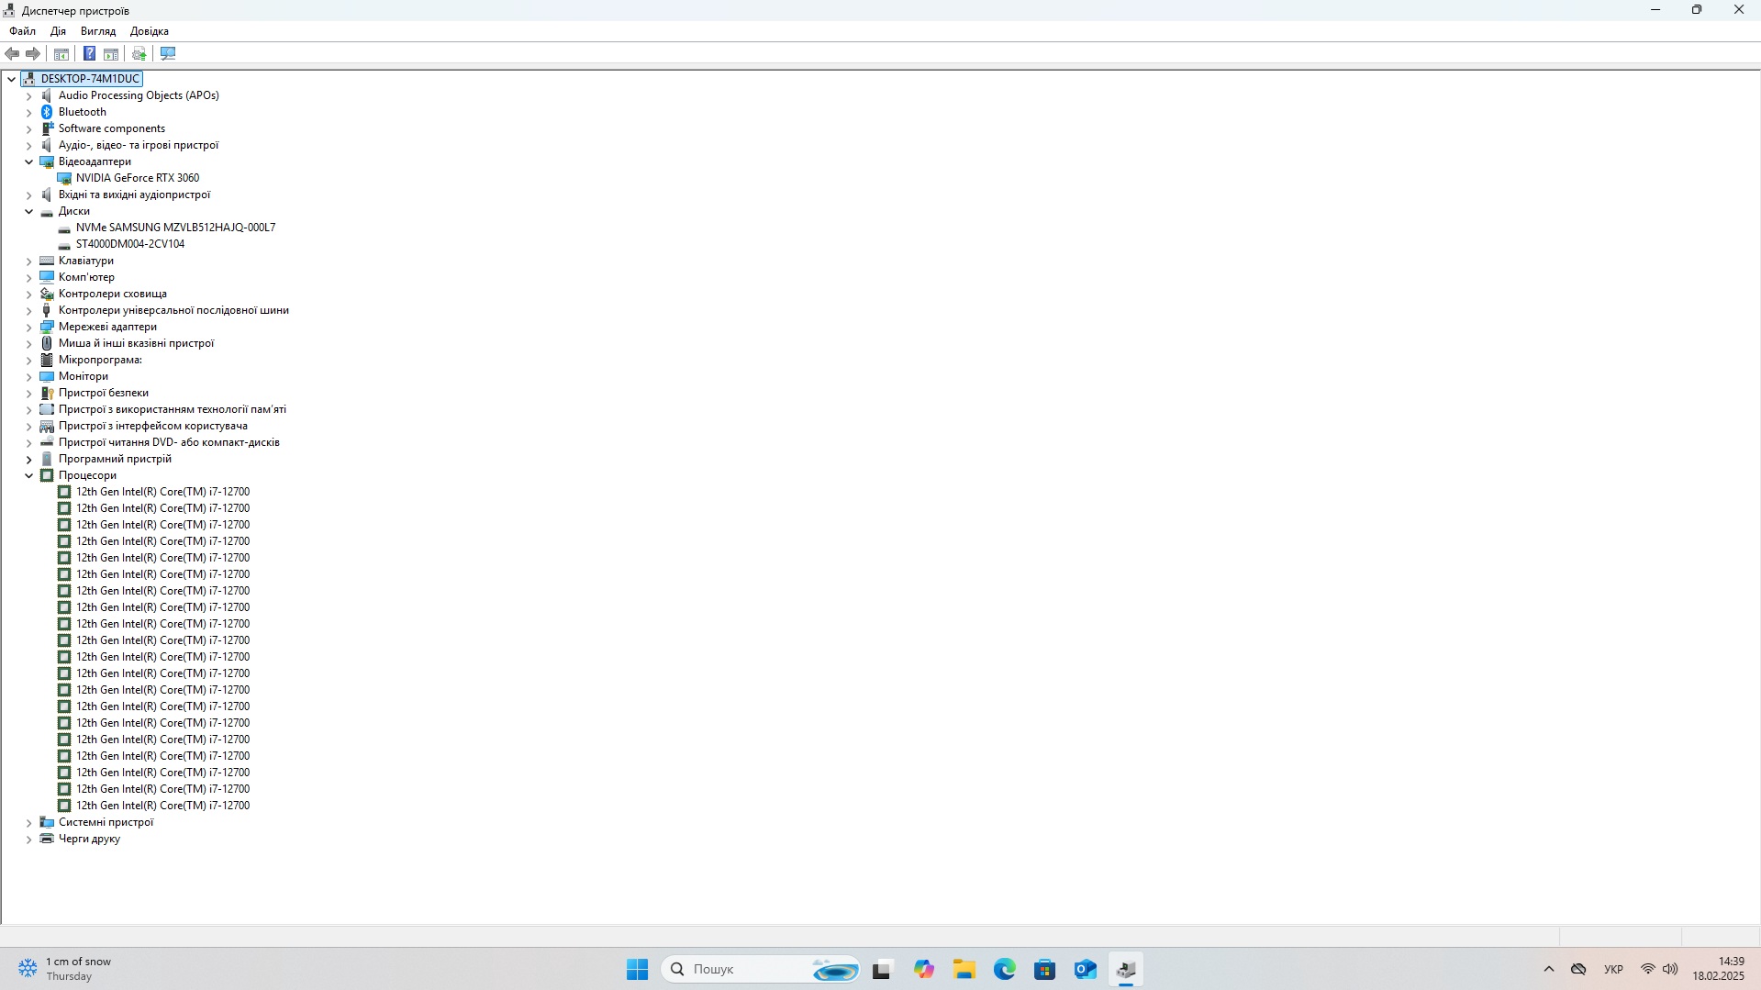1761x990 pixels.
Task: Open the Довідка menu
Action: tap(150, 31)
